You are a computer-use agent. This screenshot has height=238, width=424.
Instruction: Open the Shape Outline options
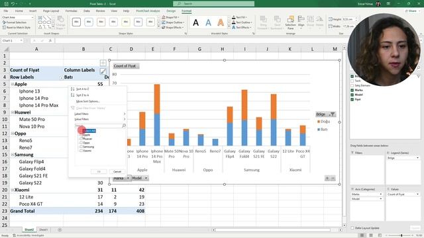tap(173, 22)
